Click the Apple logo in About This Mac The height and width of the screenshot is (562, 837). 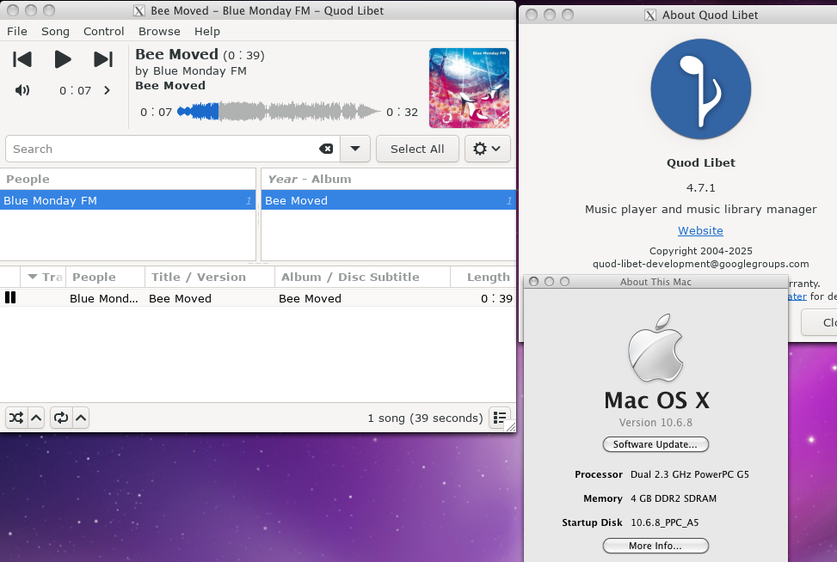click(655, 348)
